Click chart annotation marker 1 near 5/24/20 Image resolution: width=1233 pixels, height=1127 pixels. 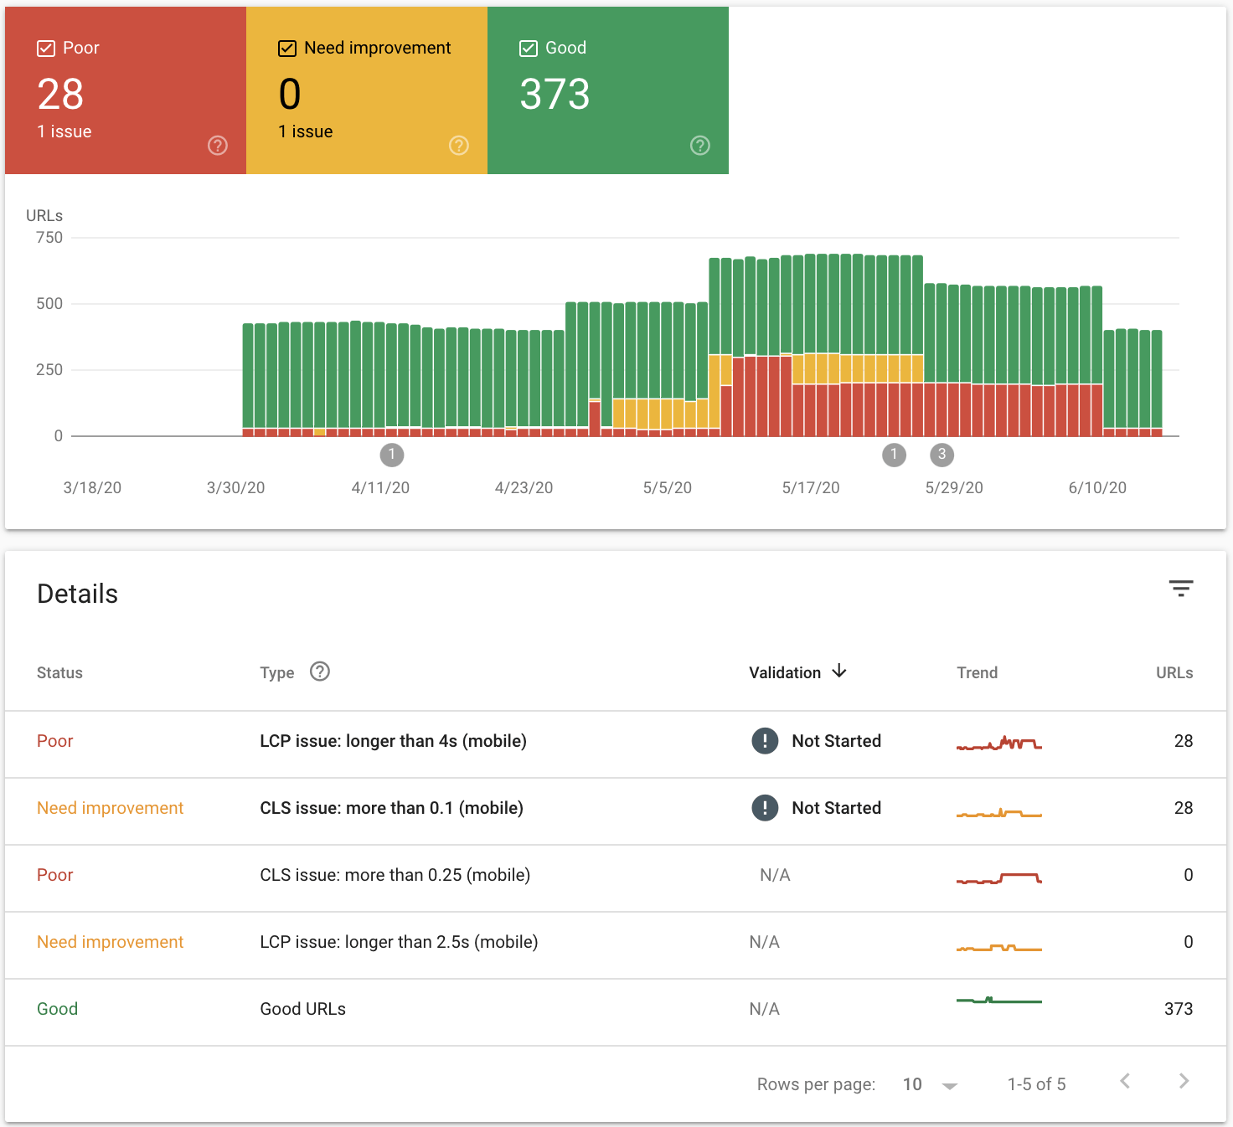(894, 455)
